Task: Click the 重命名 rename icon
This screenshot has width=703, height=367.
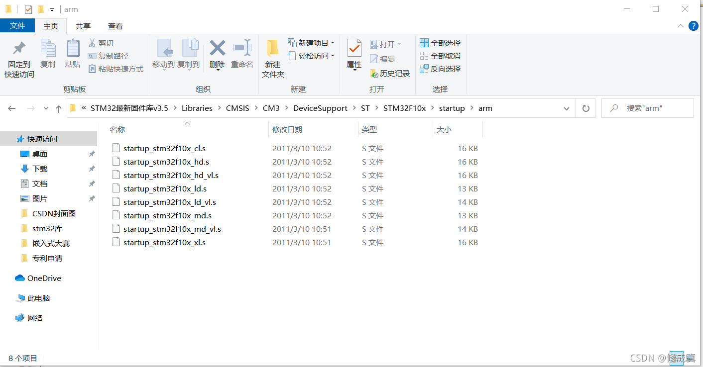Action: point(242,48)
